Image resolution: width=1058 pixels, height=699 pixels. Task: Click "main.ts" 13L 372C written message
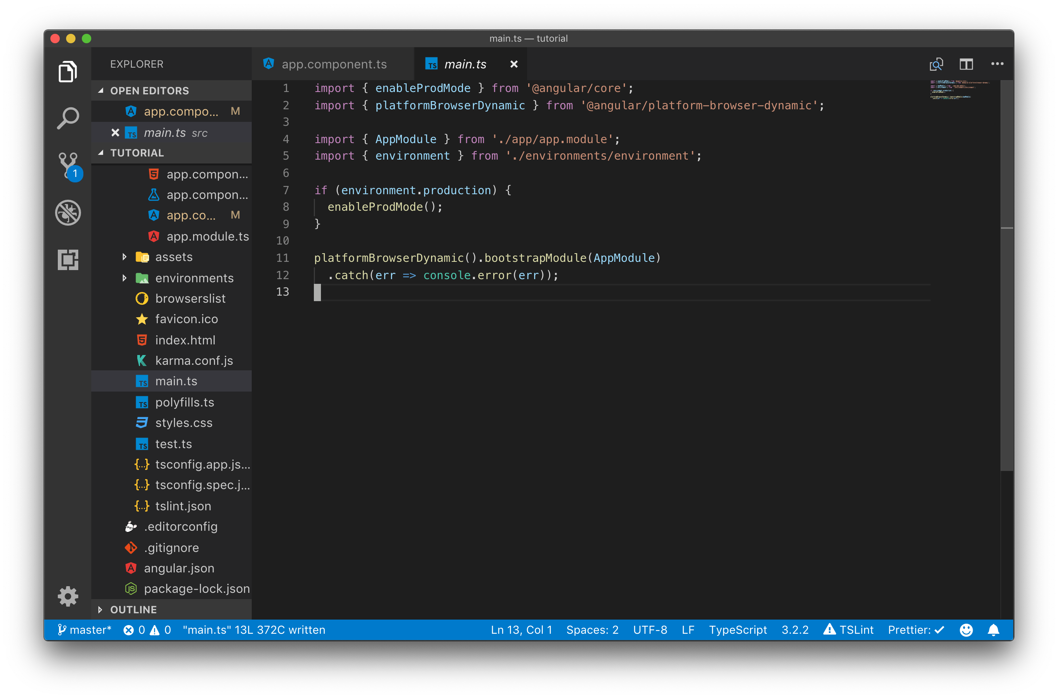[x=254, y=630]
